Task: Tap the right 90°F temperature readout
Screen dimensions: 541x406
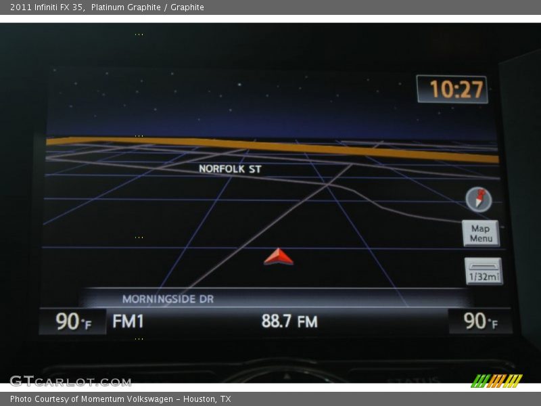Action: (480, 321)
